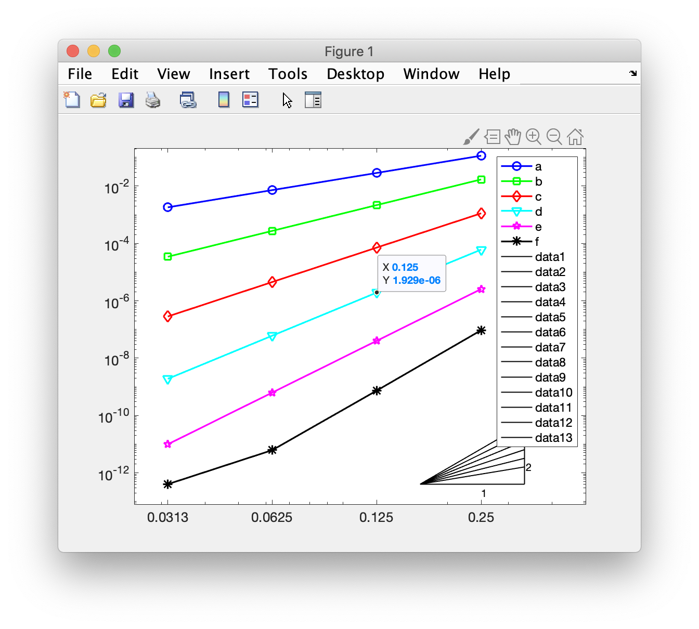Restore the original view via home icon
Viewport: 699px width, 629px height.
[575, 137]
